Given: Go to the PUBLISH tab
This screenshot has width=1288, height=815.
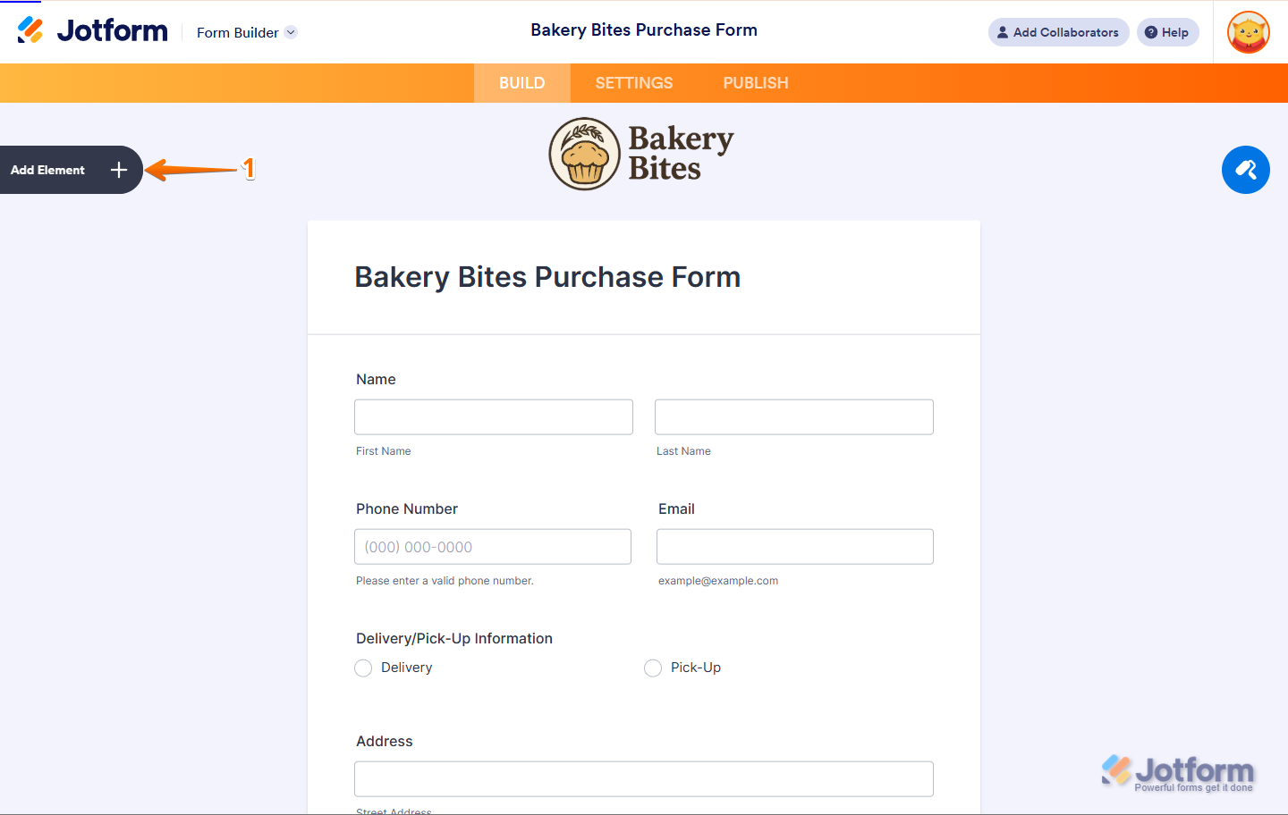Looking at the screenshot, I should tap(756, 83).
